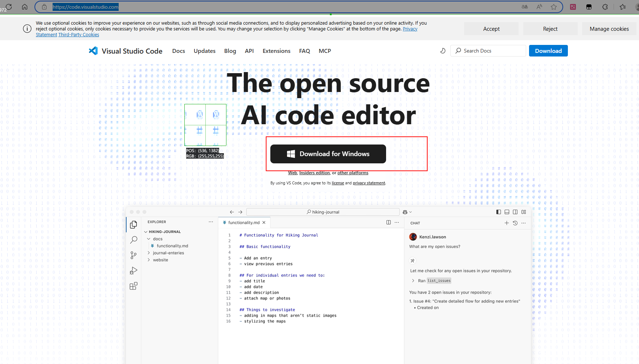Viewport: 639px width, 364px height.
Task: Open Explorer panel more actions menu
Action: point(211,222)
